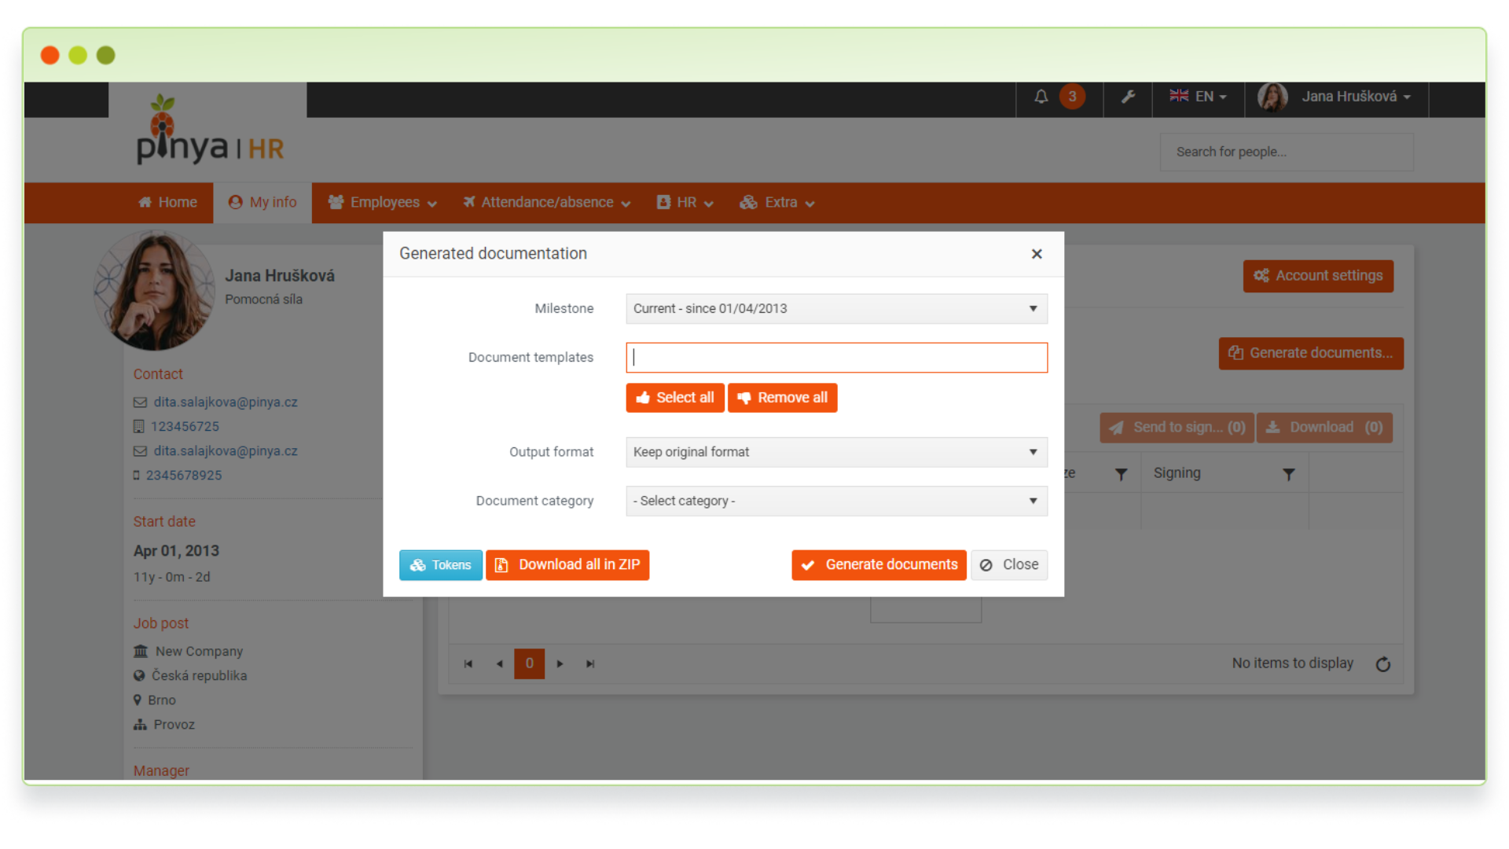The width and height of the screenshot is (1509, 849).
Task: Click the red notification count badge
Action: [x=1072, y=97]
